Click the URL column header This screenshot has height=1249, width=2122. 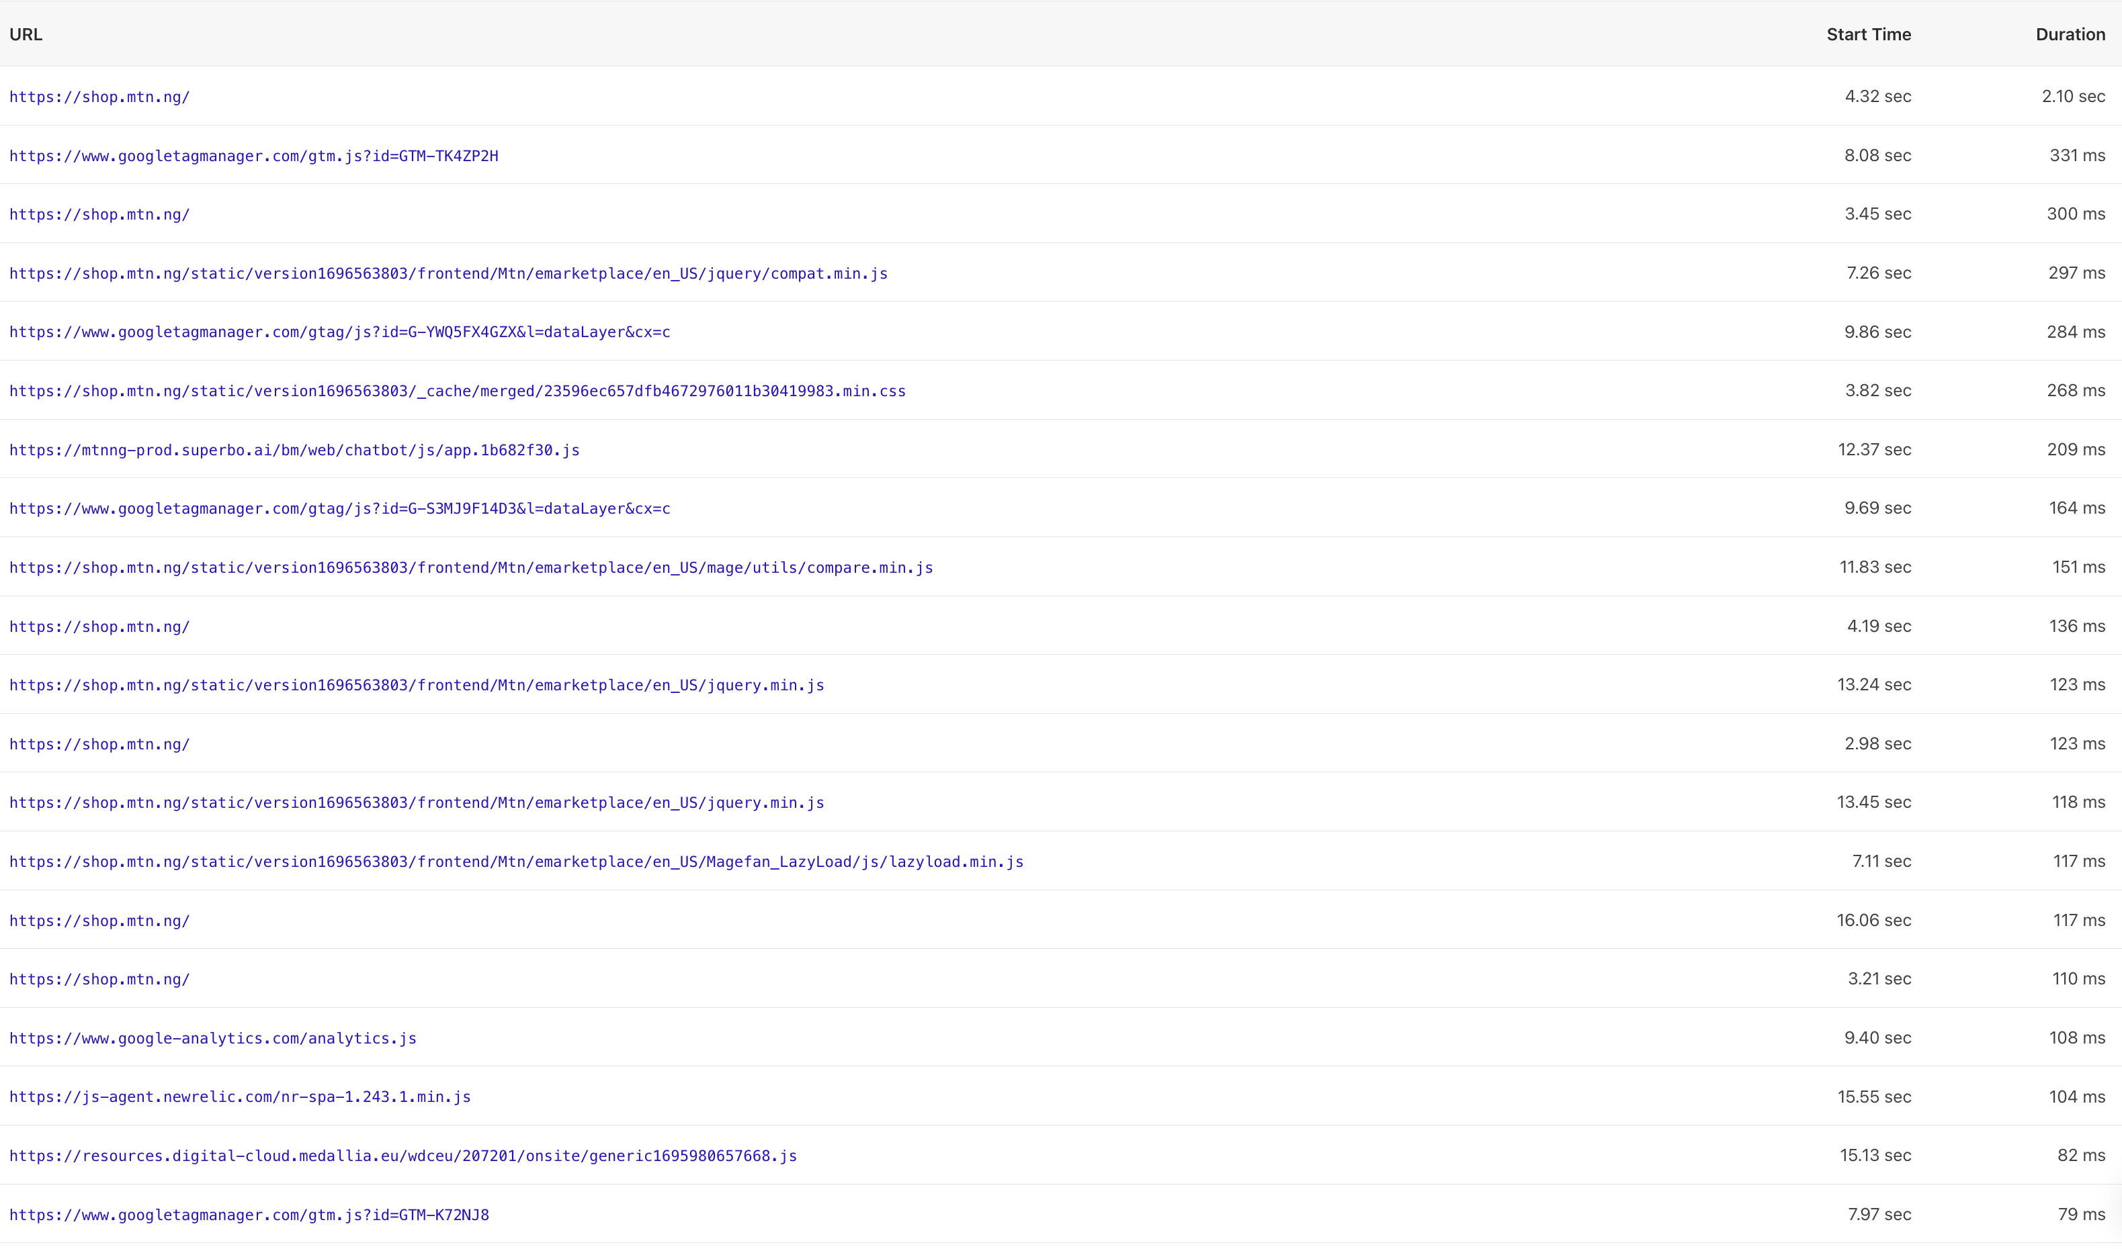26,34
